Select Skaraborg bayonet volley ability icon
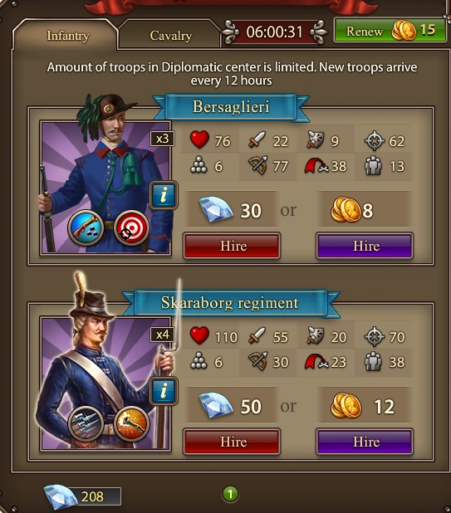The height and width of the screenshot is (513, 451). [86, 423]
